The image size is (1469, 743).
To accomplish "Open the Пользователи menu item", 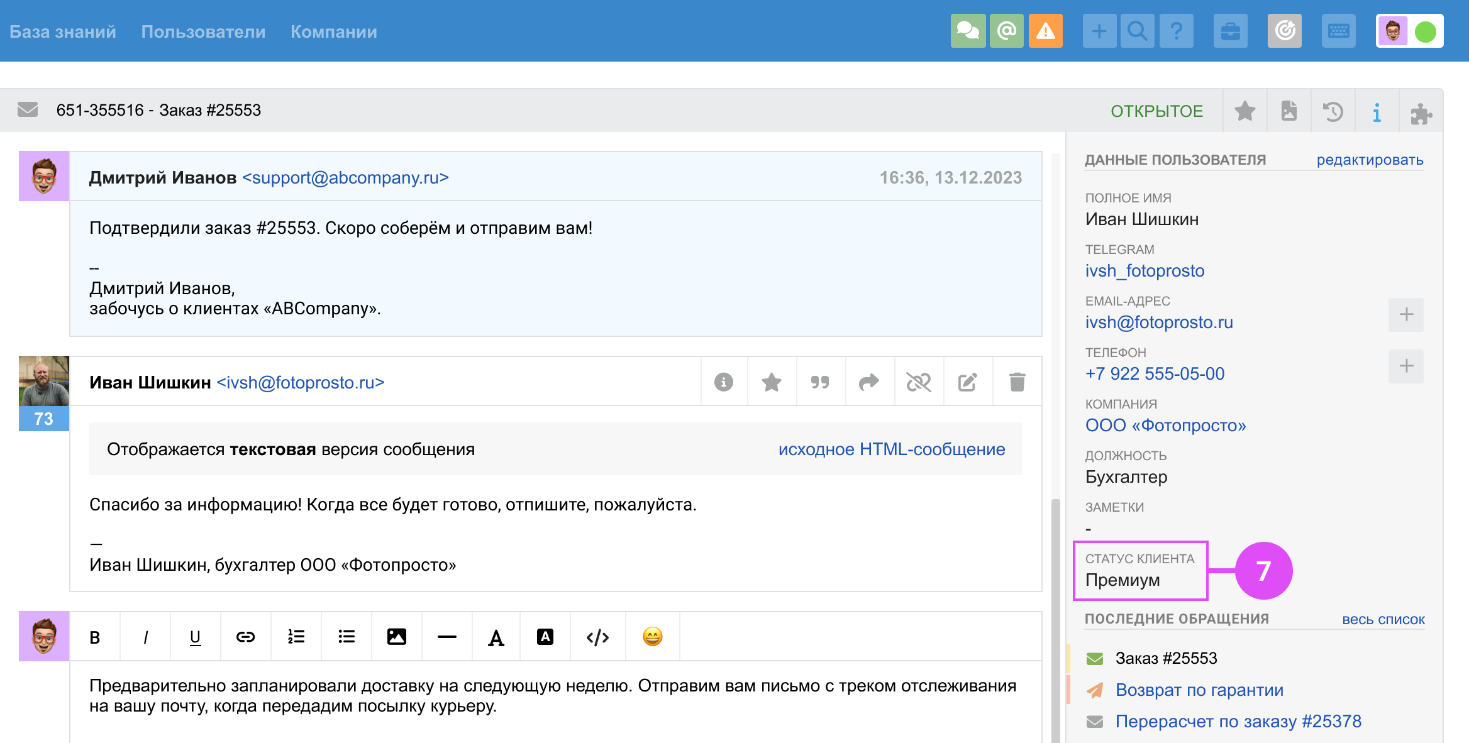I will tap(203, 31).
